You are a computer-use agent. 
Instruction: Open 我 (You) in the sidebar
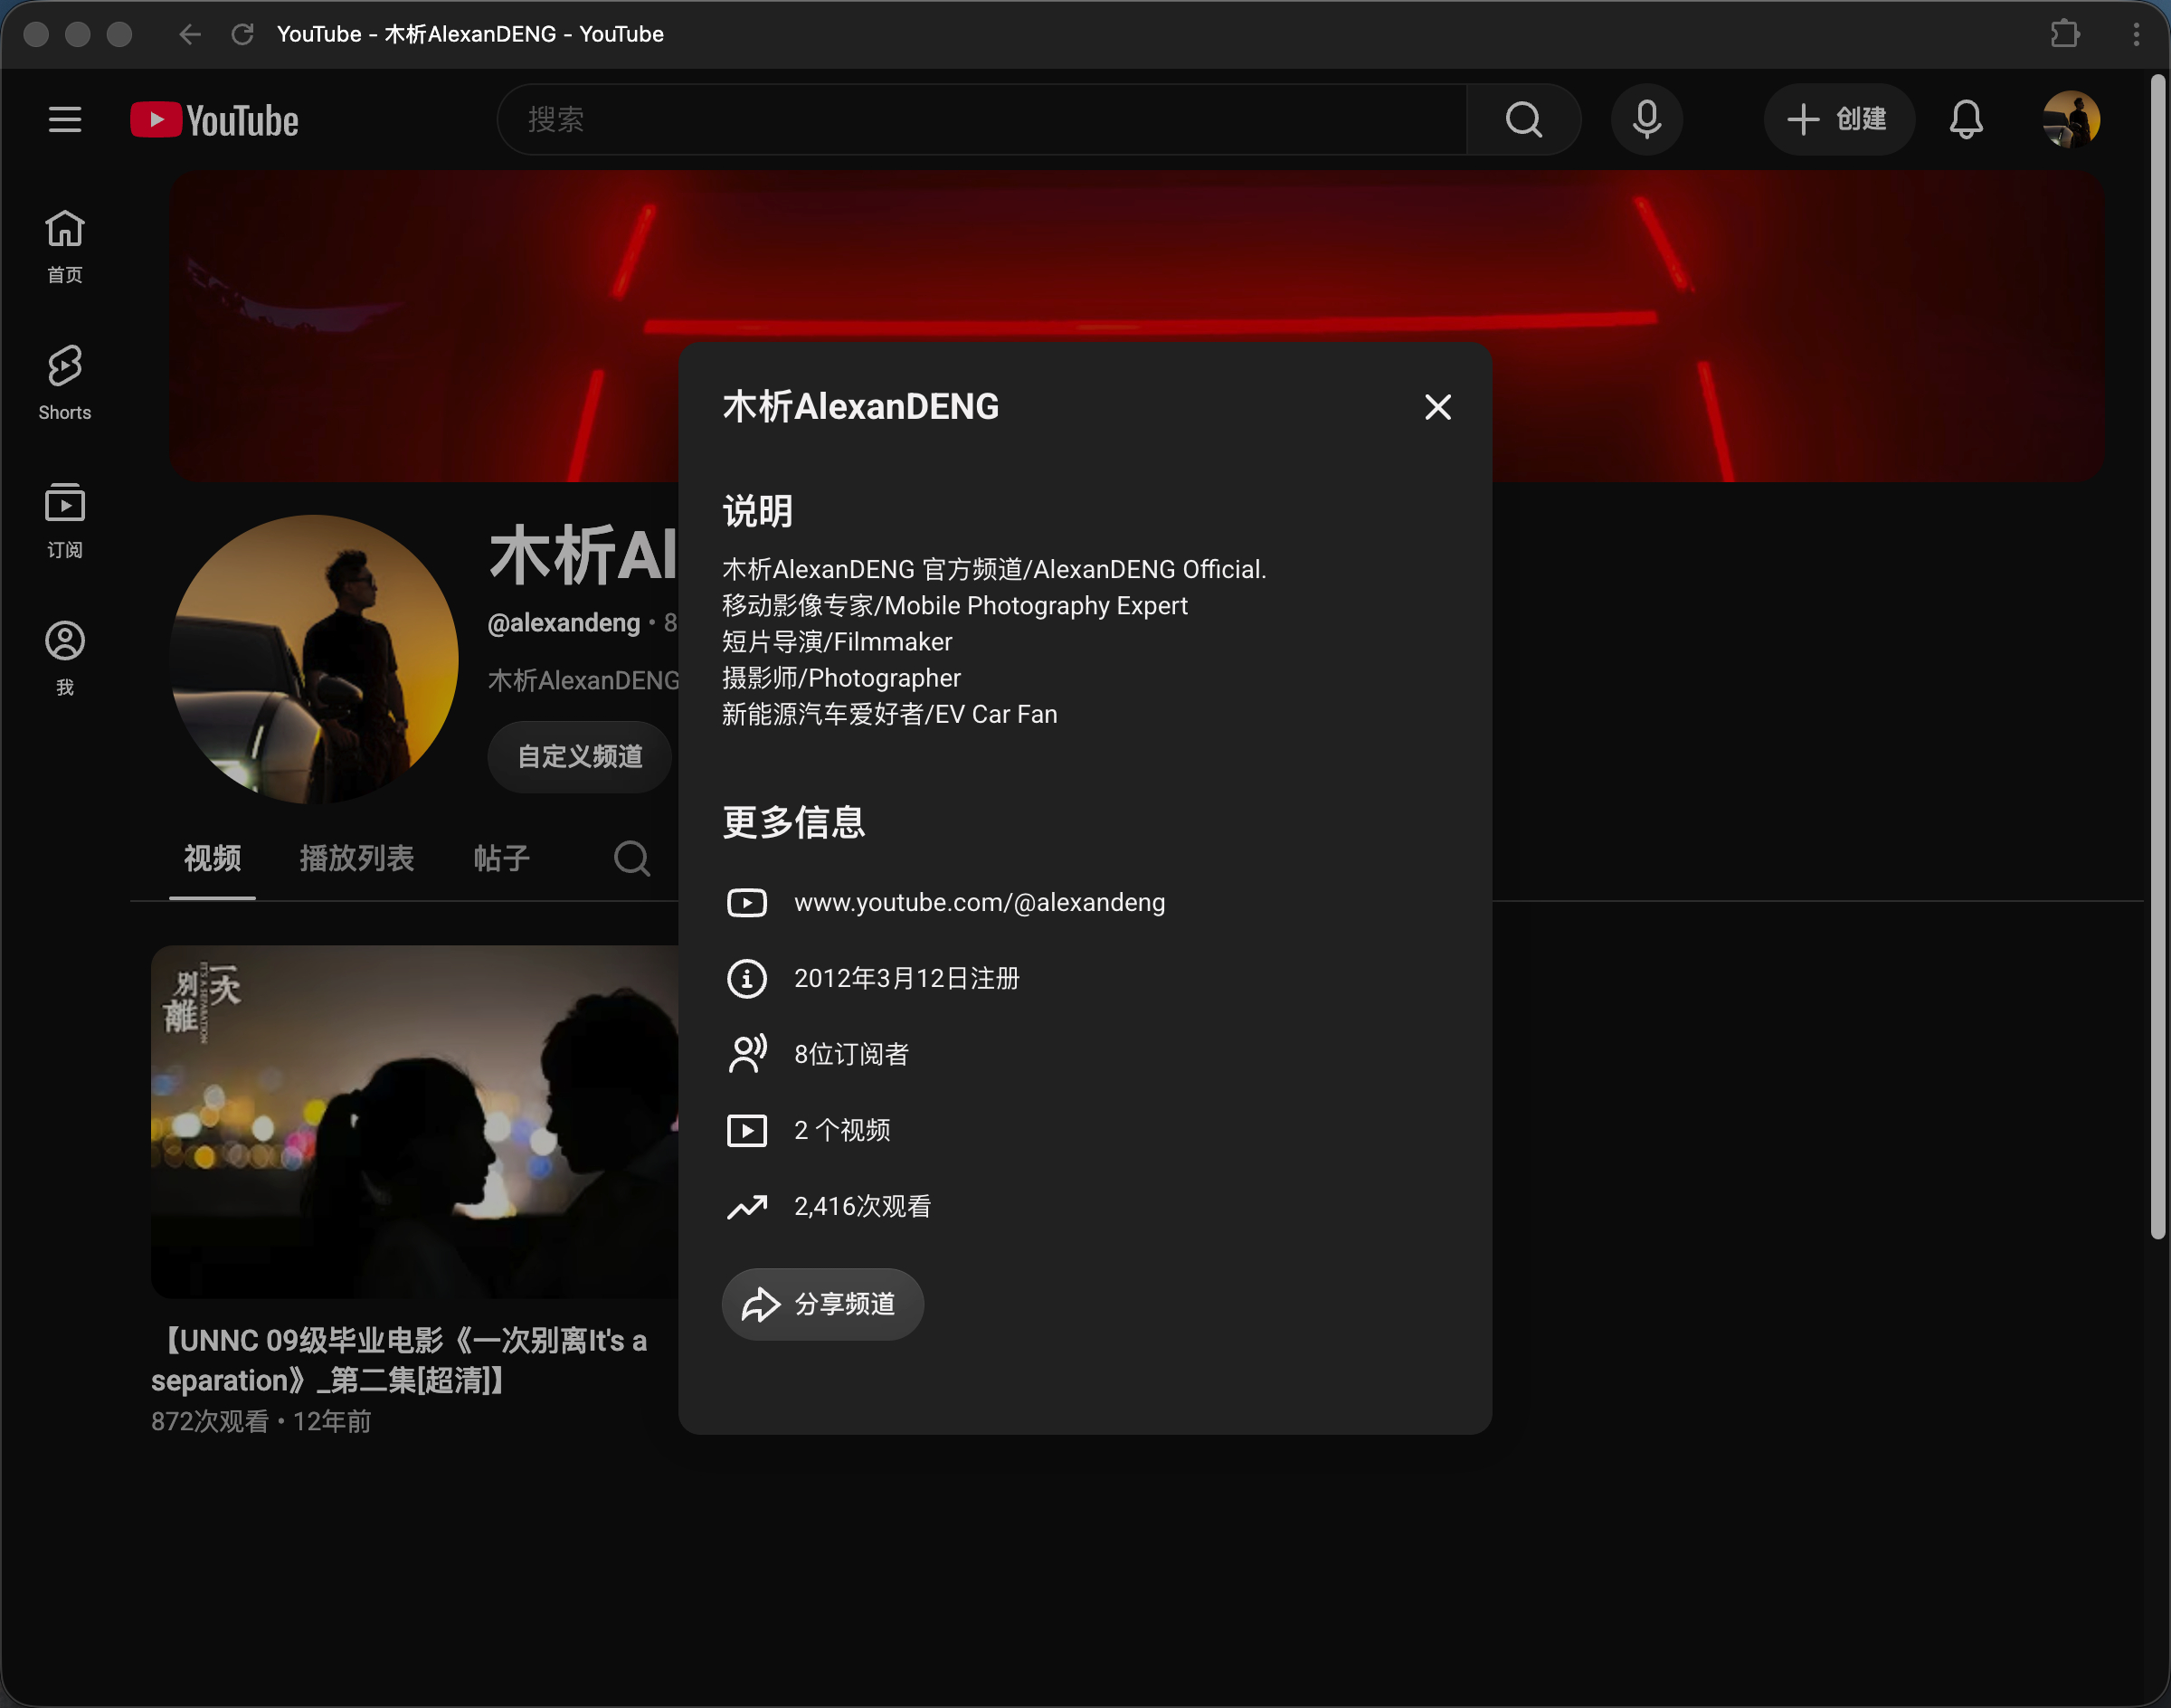[65, 658]
